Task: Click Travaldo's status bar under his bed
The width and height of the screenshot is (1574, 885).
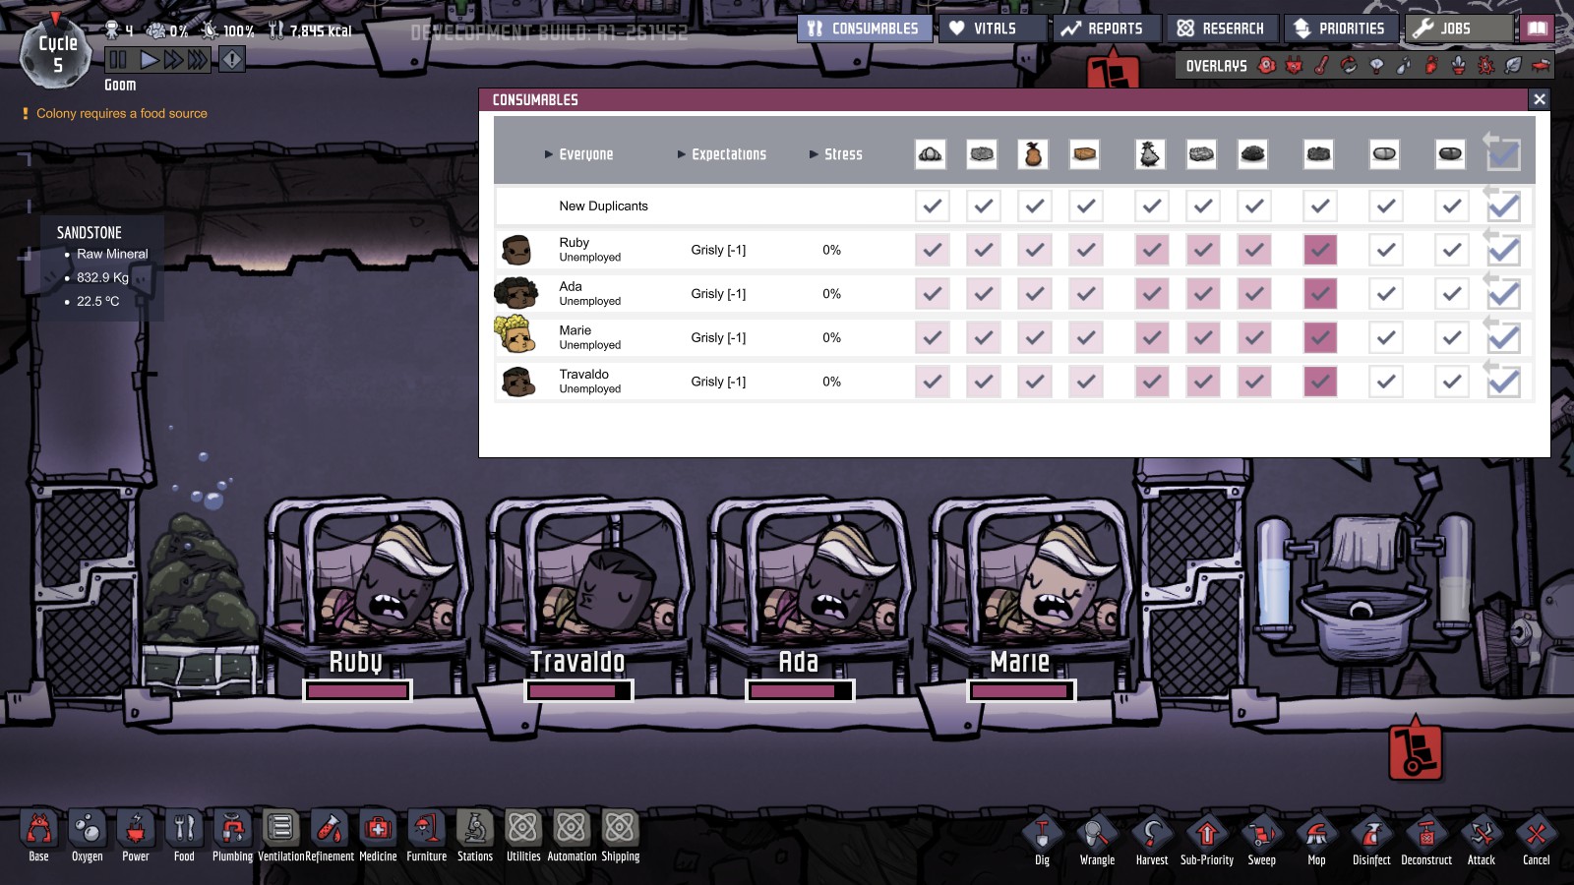Action: [x=578, y=691]
